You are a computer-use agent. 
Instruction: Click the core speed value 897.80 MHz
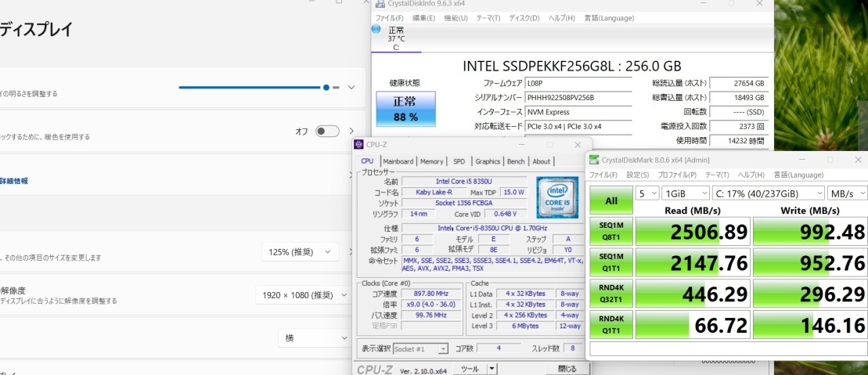430,294
